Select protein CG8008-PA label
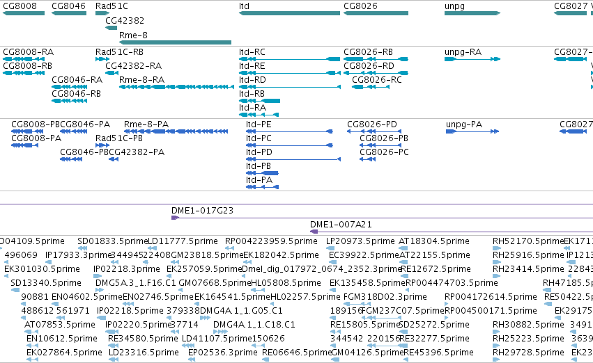 [x=36, y=138]
